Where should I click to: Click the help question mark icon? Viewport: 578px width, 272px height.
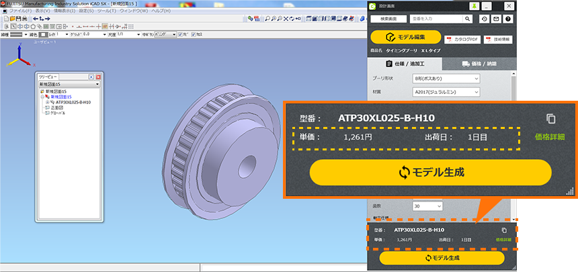[508, 19]
